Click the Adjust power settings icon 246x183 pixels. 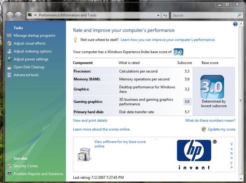click(9, 59)
